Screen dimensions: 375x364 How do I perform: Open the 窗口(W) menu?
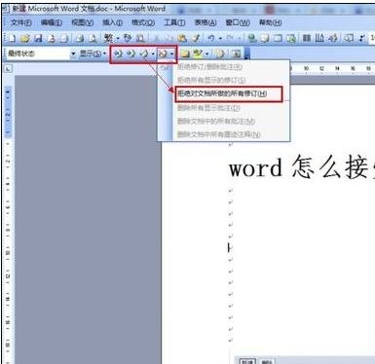[x=238, y=22]
